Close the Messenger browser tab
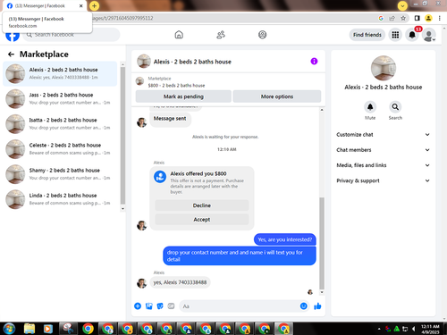The height and width of the screenshot is (335, 447). pyautogui.click(x=80, y=5)
